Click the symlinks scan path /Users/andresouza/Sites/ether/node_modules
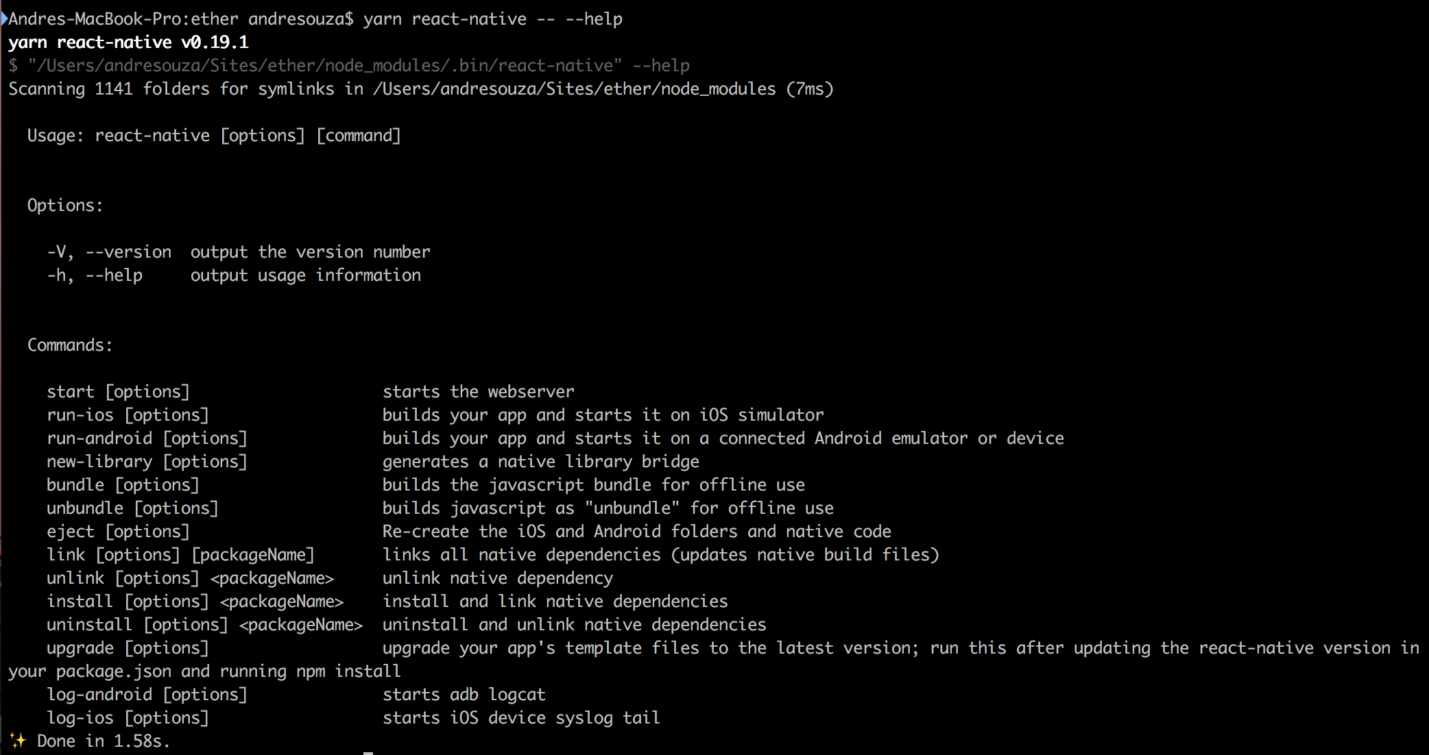Image resolution: width=1429 pixels, height=755 pixels. pyautogui.click(x=575, y=89)
